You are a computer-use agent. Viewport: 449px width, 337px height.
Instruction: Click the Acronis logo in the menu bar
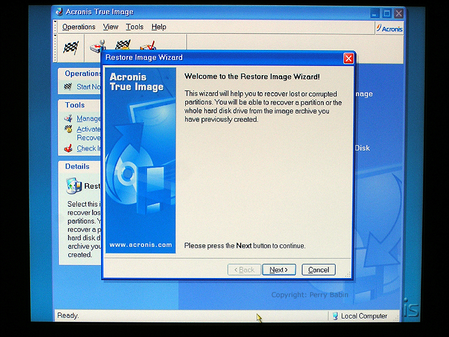(390, 29)
